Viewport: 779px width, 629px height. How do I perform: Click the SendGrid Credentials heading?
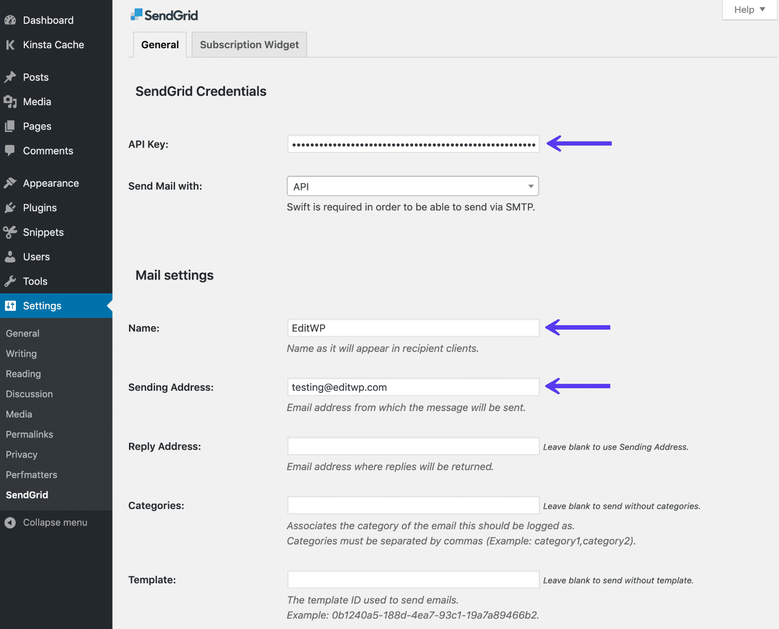point(201,91)
